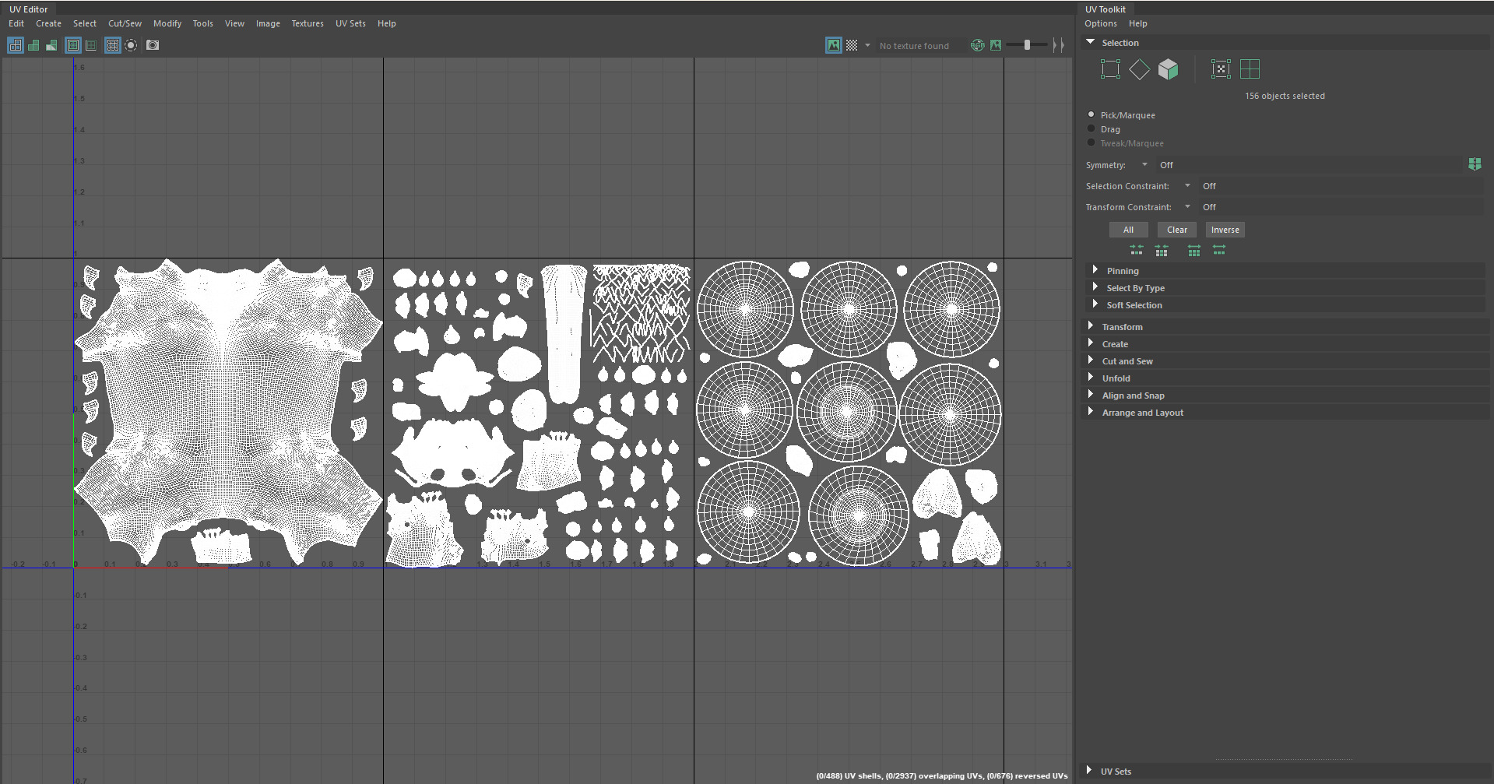This screenshot has height=784, width=1494.
Task: Open the View menu
Action: pos(234,23)
